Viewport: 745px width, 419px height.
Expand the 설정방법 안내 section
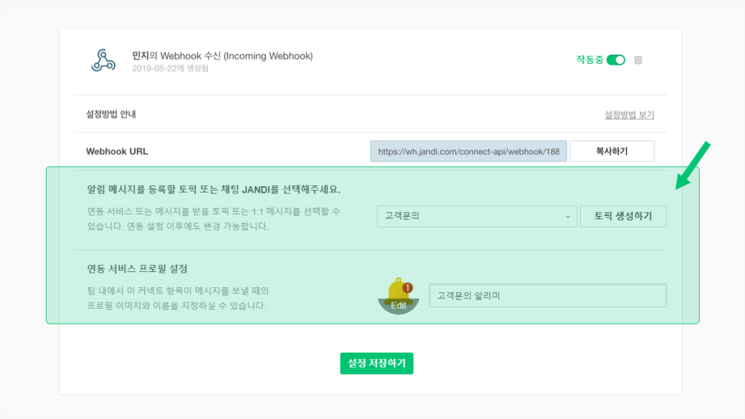point(111,114)
